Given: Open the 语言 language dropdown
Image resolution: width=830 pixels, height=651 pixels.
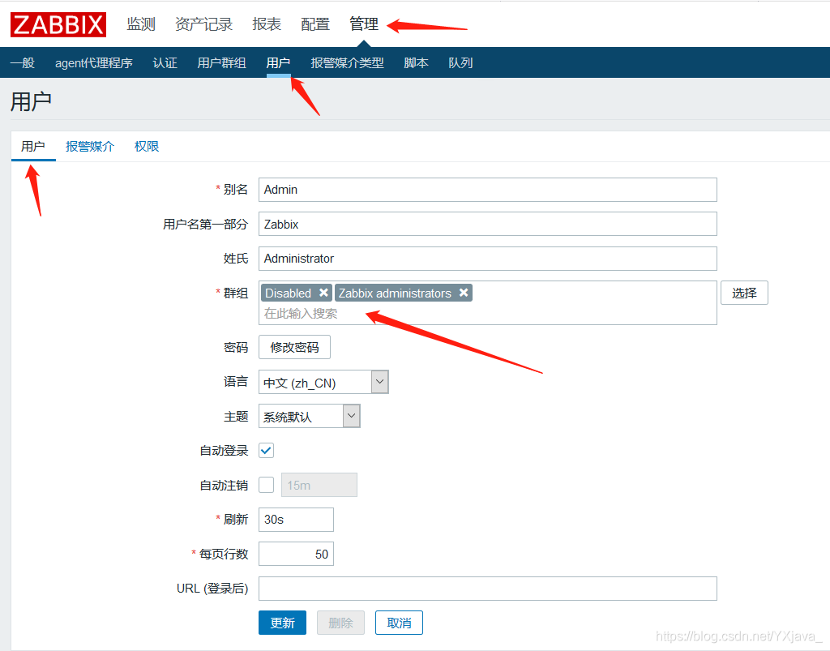Looking at the screenshot, I should pyautogui.click(x=323, y=382).
